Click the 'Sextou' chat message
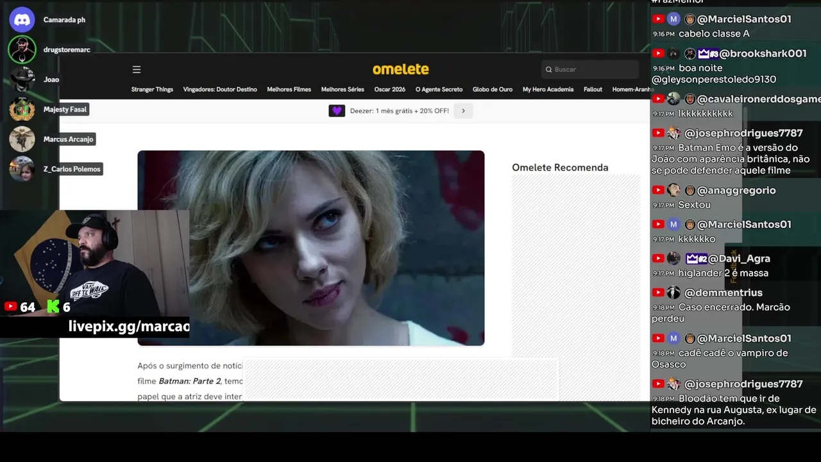Image resolution: width=821 pixels, height=462 pixels. point(695,205)
